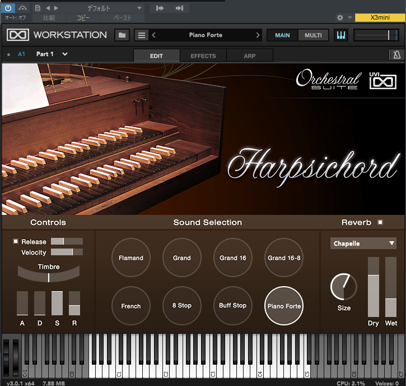Click the コピー copy button
Screen dimensions: 406x386
coord(83,18)
